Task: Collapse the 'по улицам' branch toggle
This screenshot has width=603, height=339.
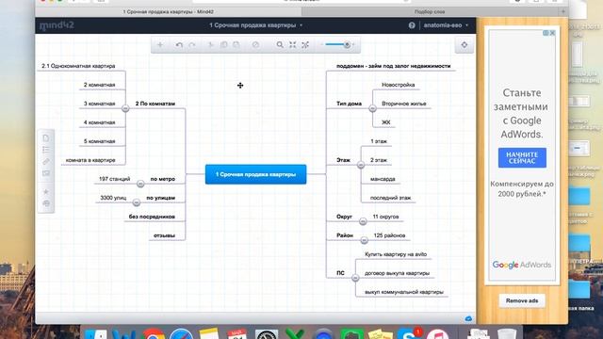Action: tap(136, 202)
